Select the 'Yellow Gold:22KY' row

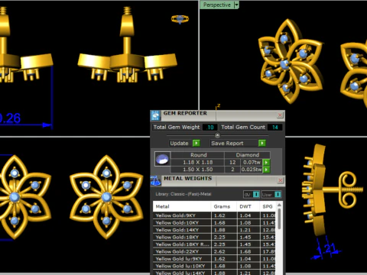pyautogui.click(x=214, y=251)
